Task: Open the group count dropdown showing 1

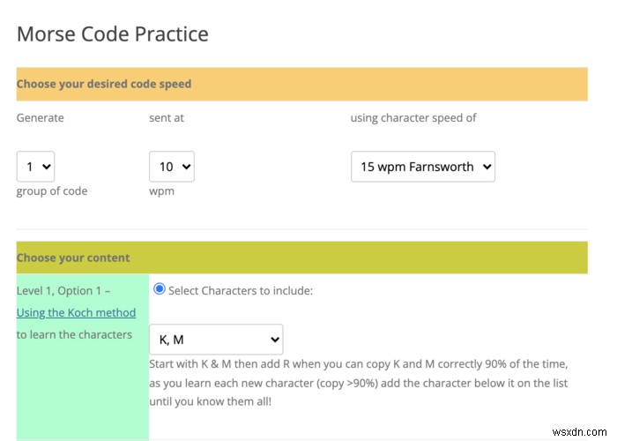Action: click(x=35, y=166)
